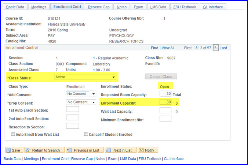The width and height of the screenshot is (248, 165).
Task: Open Enrollment Cntrl bottom link
Action: point(55,159)
